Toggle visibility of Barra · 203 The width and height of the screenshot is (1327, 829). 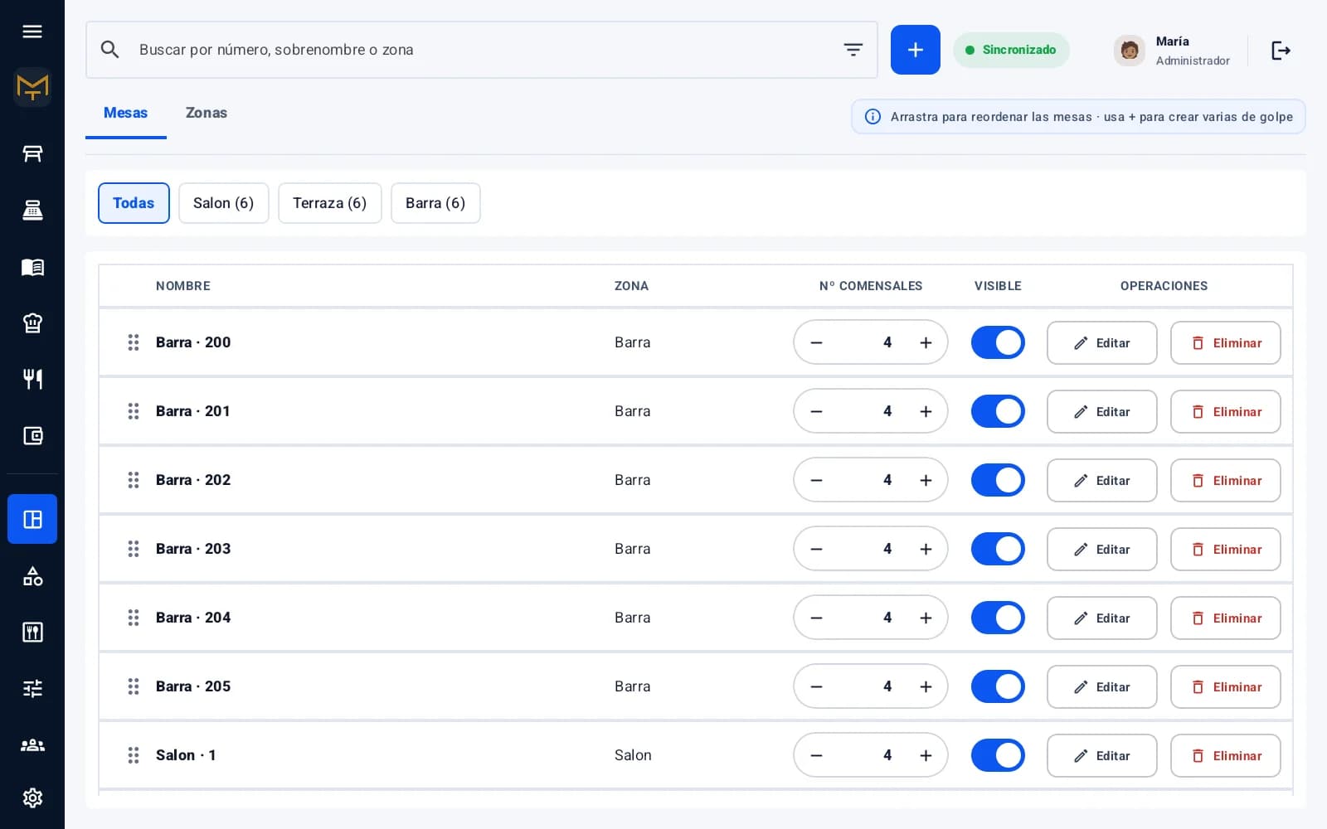click(998, 549)
